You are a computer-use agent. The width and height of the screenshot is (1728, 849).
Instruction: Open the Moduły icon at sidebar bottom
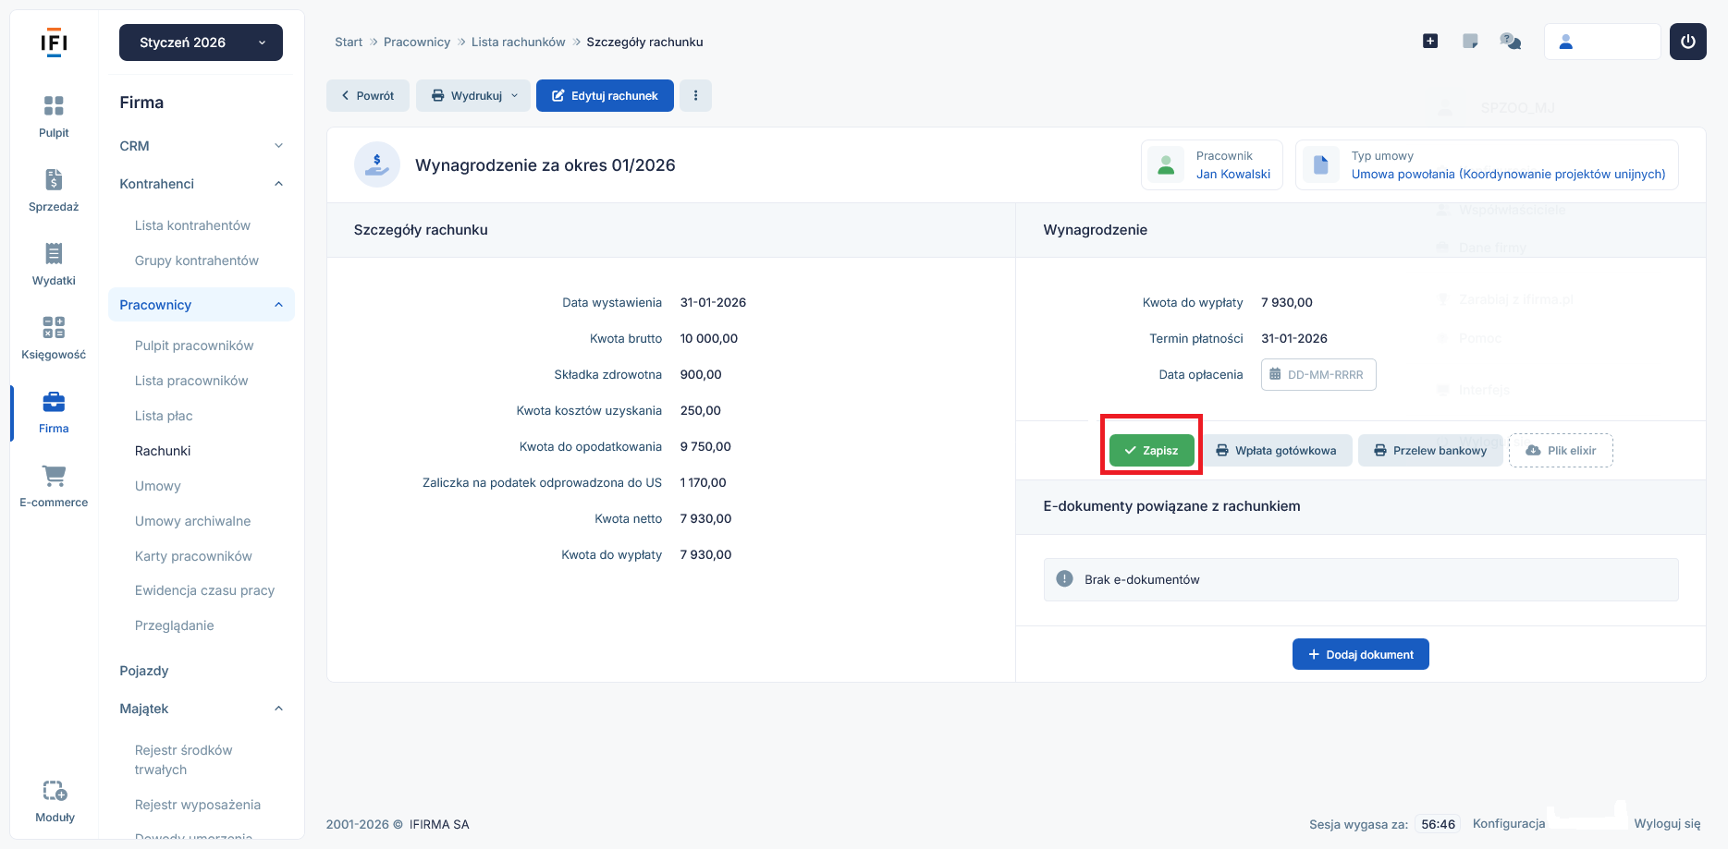[55, 792]
